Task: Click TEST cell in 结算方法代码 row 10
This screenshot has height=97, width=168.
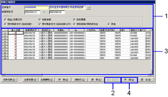Action: [107, 58]
